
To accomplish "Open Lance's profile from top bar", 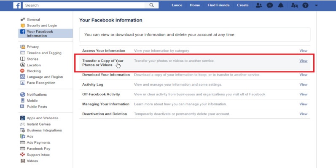I will coord(177,5).
